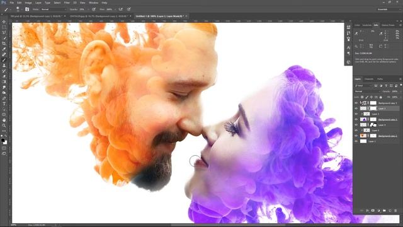Open the Filter menu
The image size is (403, 227).
pos(67,3)
